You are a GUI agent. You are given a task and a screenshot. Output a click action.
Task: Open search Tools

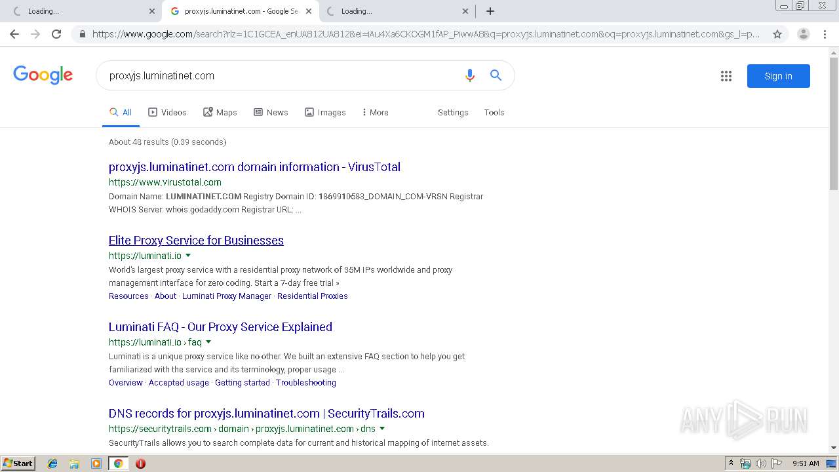point(494,112)
